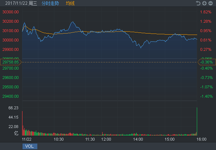Screen dimensions: 216x150
Task: Click the -0.36% percentage marker label
Action: [207, 62]
